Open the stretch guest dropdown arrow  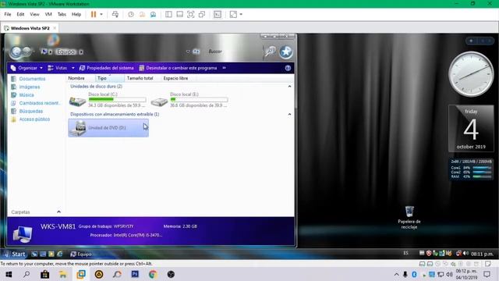click(x=241, y=14)
